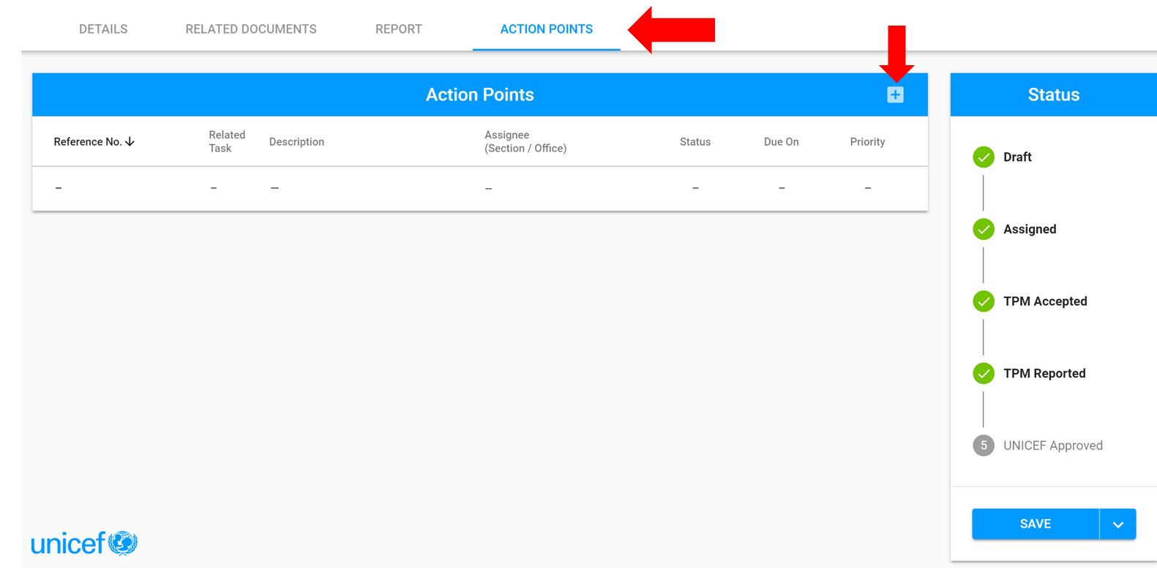Image resolution: width=1157 pixels, height=582 pixels.
Task: Open the Details tab
Action: click(103, 29)
